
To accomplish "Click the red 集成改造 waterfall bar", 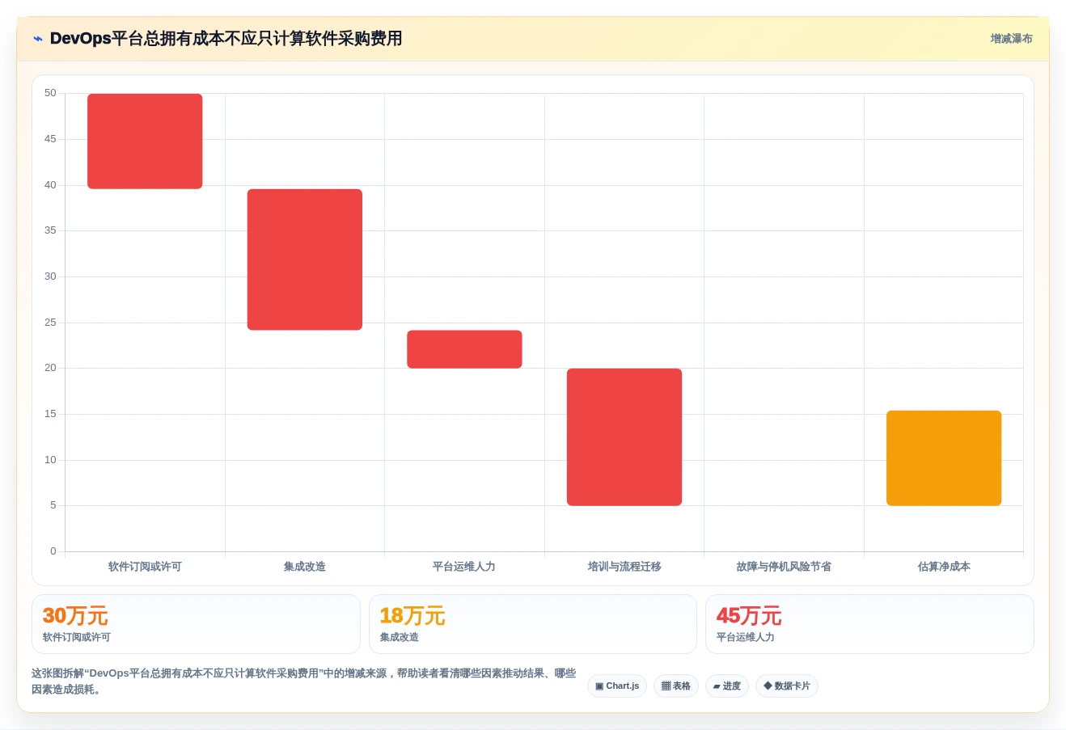I will 305,260.
